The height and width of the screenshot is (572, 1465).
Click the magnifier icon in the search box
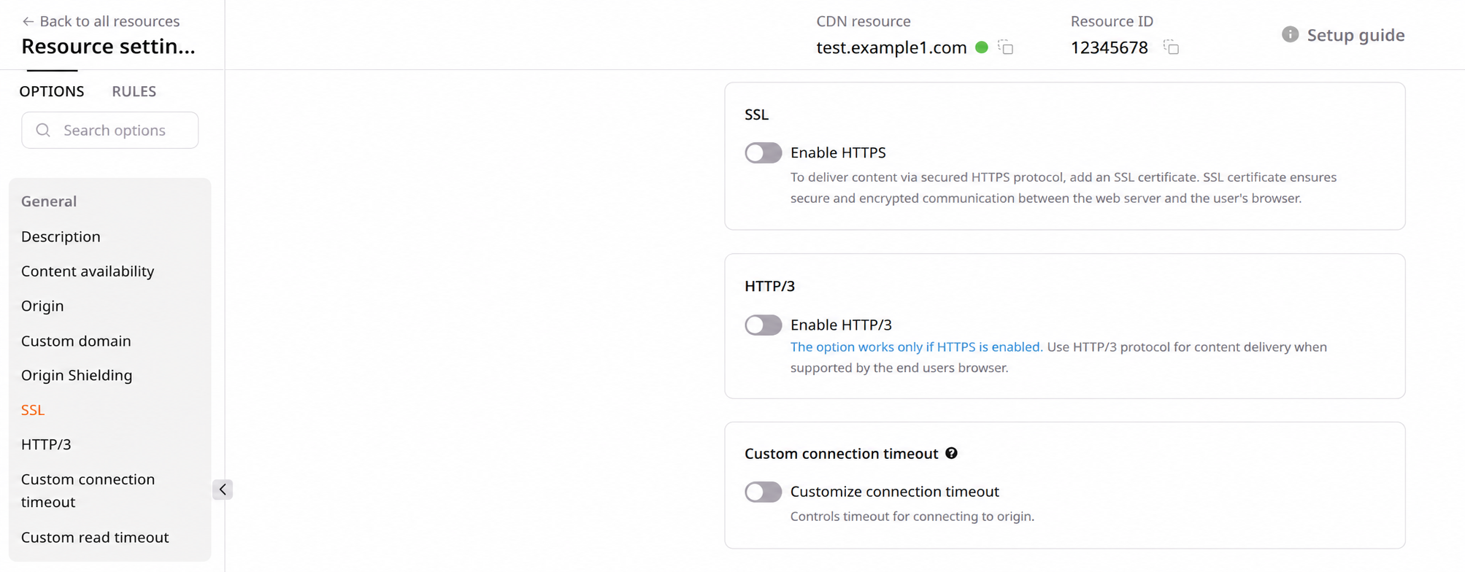(x=43, y=130)
